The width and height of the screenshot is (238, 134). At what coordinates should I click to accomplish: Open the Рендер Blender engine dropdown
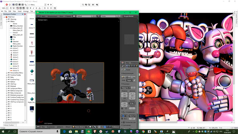[130, 16]
